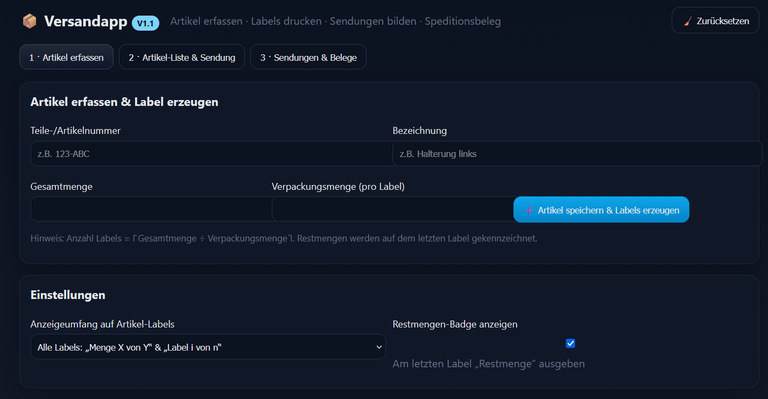This screenshot has width=768, height=399.
Task: Click the Hinweis text about Anzahl Labels
Action: [284, 238]
